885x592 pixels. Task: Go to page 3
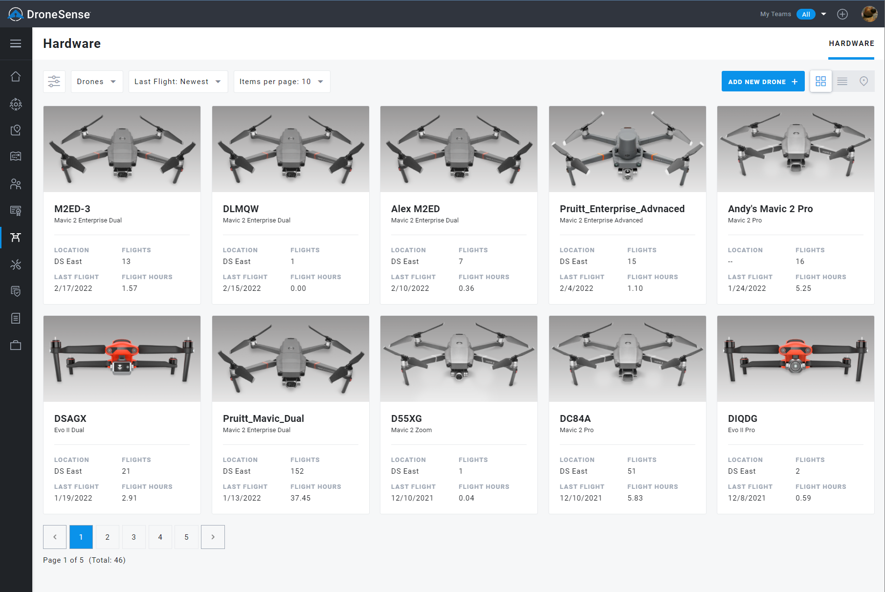click(134, 537)
